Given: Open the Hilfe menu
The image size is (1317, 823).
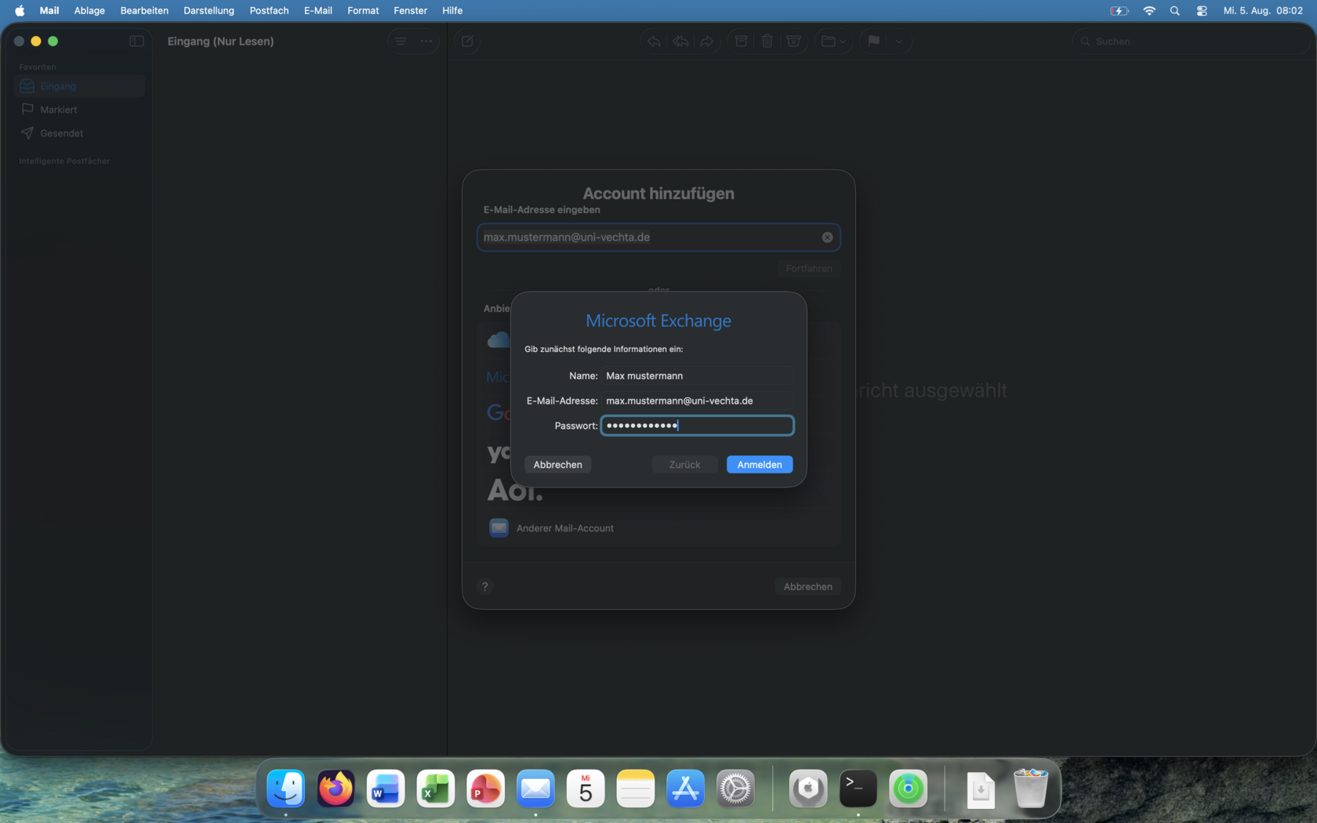Looking at the screenshot, I should pyautogui.click(x=452, y=11).
